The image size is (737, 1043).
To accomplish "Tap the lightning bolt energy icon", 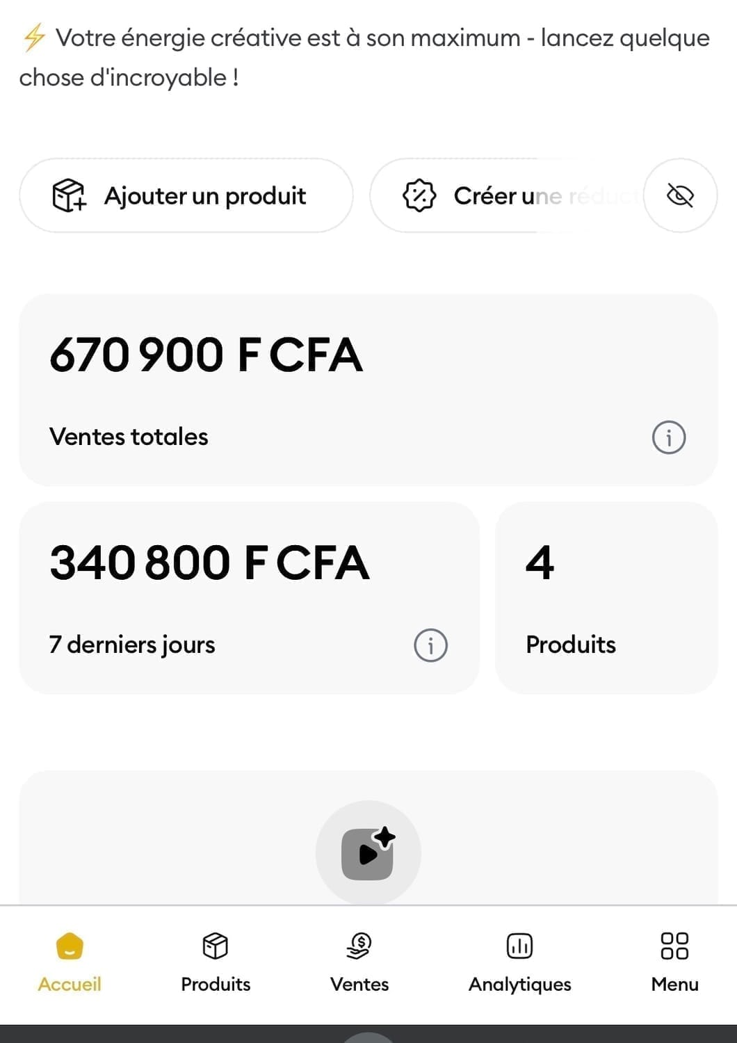I will (34, 38).
